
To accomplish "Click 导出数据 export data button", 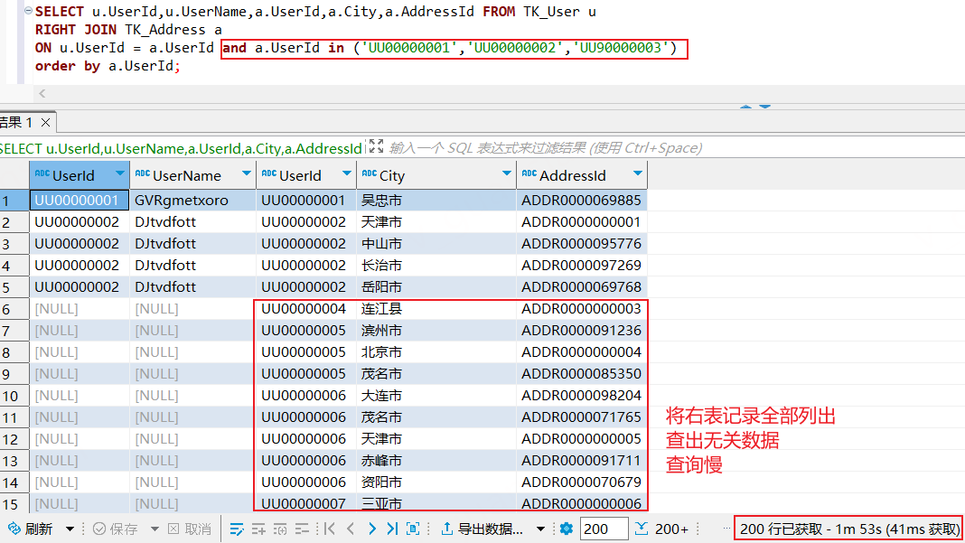I will click(x=482, y=529).
